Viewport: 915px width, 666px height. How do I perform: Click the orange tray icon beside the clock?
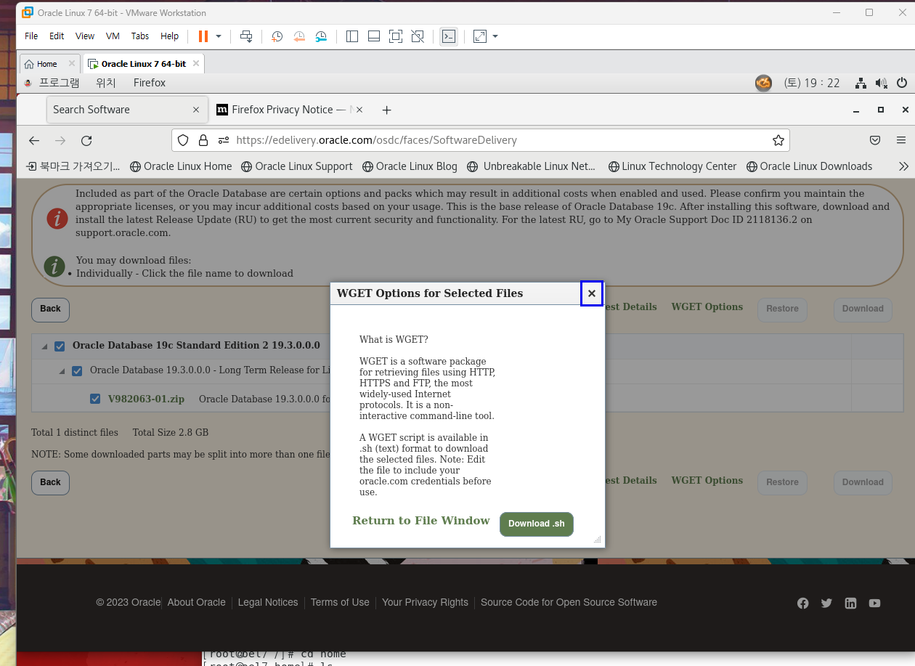pyautogui.click(x=763, y=83)
